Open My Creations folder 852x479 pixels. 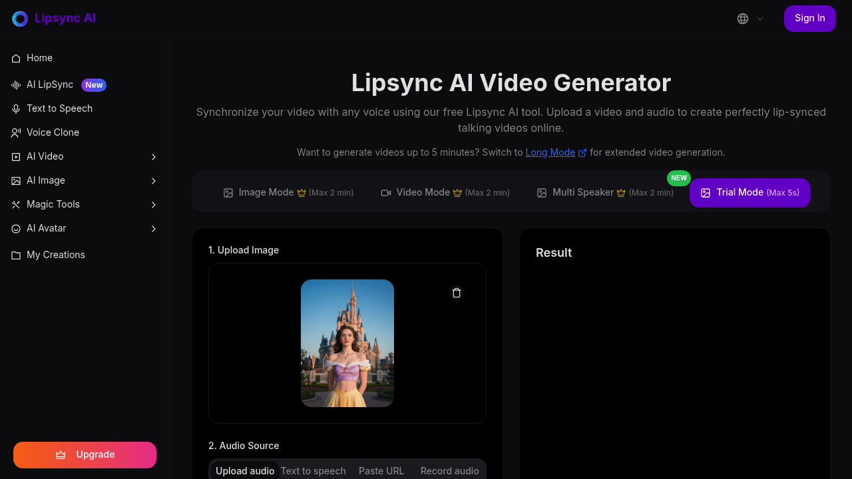click(x=55, y=255)
